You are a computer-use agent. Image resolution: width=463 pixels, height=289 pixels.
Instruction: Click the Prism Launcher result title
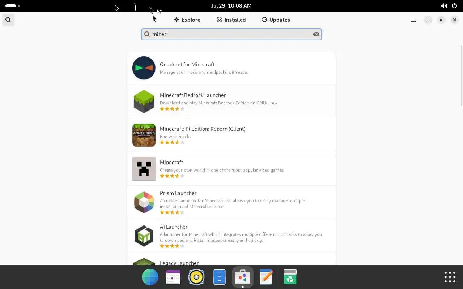[x=178, y=193]
